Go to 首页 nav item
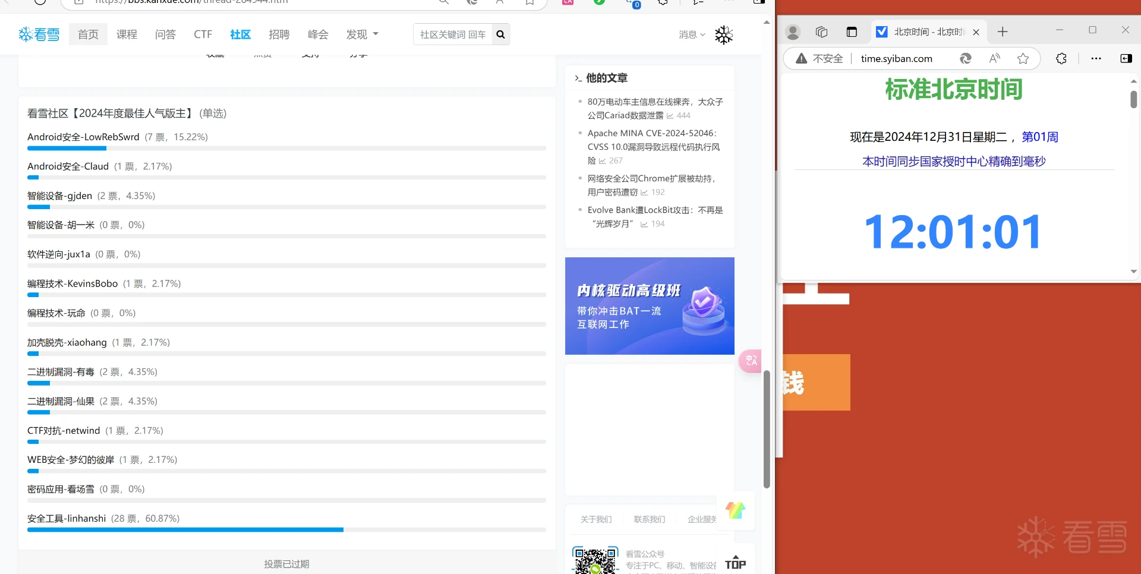Screen dimensions: 1141x574 (x=88, y=34)
